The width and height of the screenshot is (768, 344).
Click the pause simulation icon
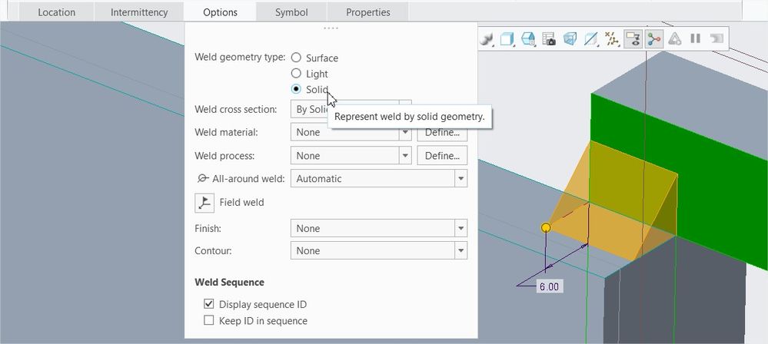coord(695,38)
